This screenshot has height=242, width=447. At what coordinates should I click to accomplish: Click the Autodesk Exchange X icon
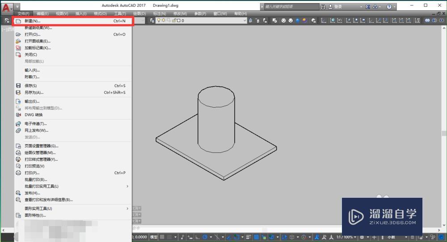(368, 7)
